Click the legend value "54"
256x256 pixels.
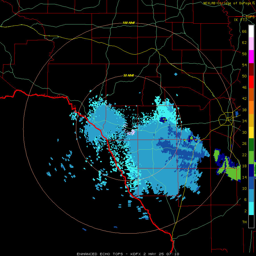coord(244,65)
